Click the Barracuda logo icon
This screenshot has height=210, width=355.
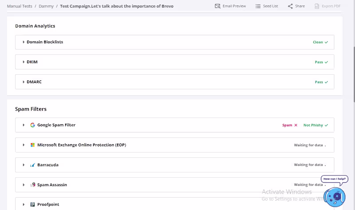click(32, 165)
